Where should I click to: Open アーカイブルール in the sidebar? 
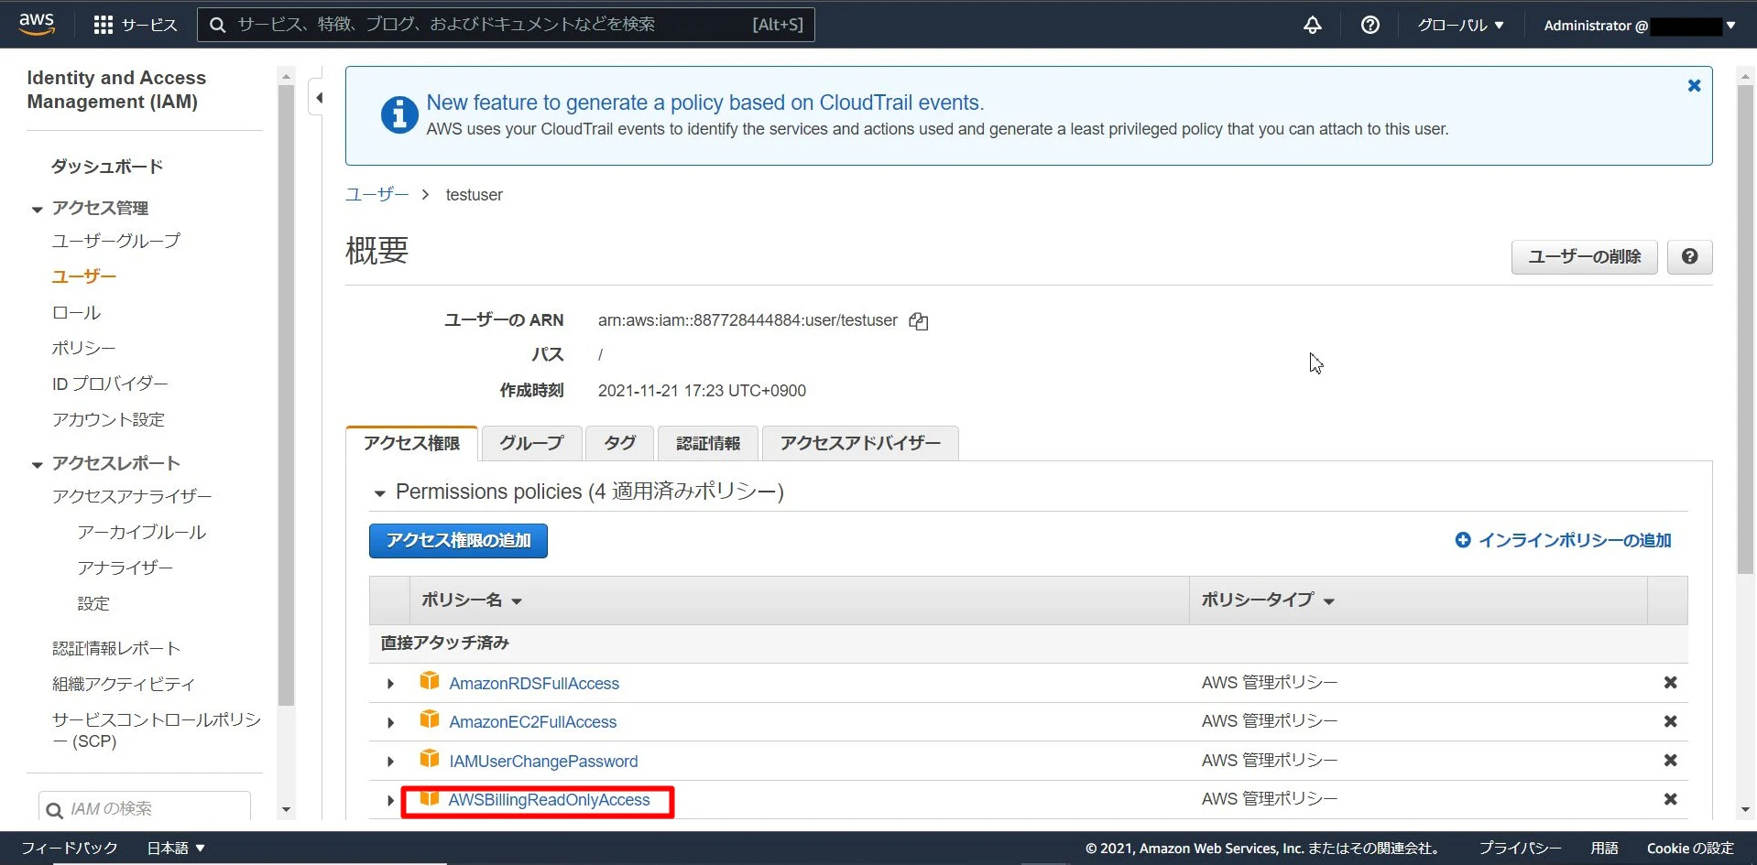[142, 532]
